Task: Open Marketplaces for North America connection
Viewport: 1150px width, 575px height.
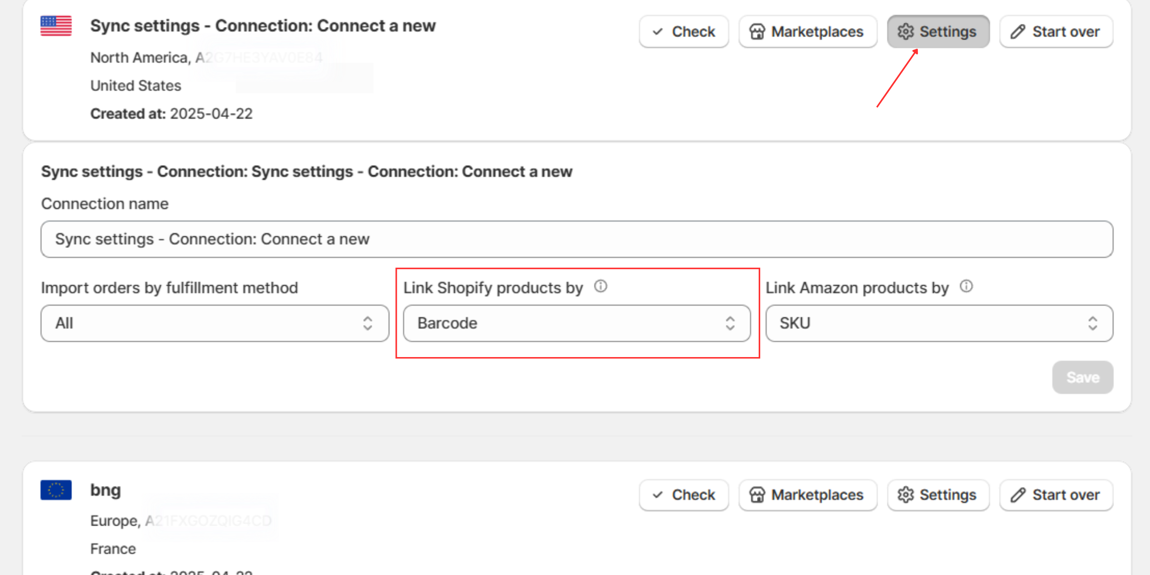Action: pos(808,31)
